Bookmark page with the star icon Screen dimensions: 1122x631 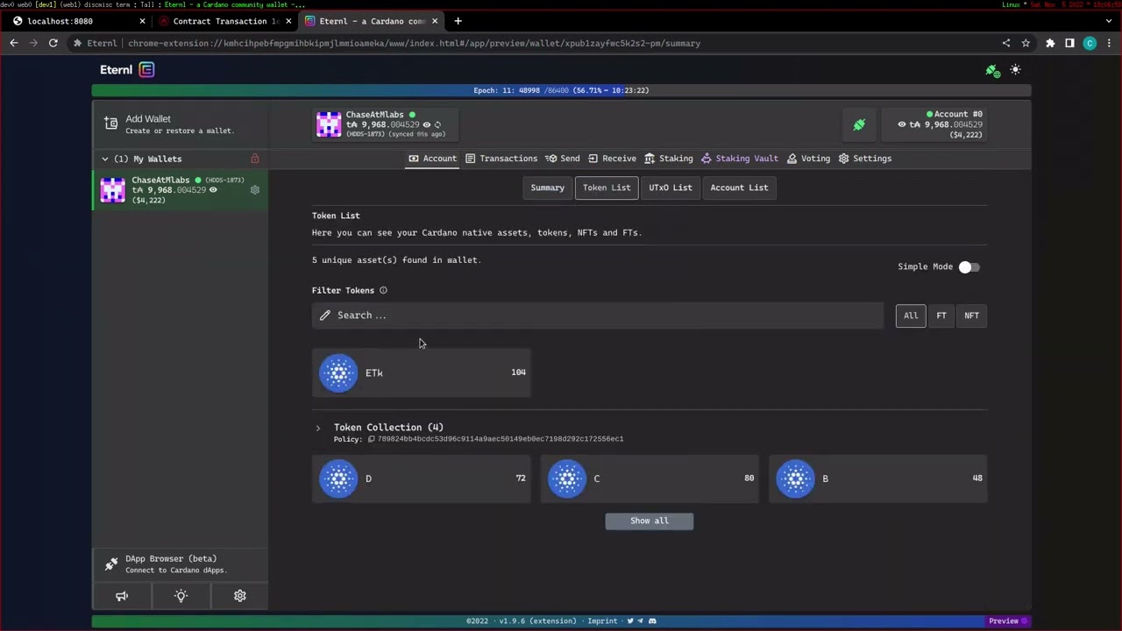[1026, 43]
